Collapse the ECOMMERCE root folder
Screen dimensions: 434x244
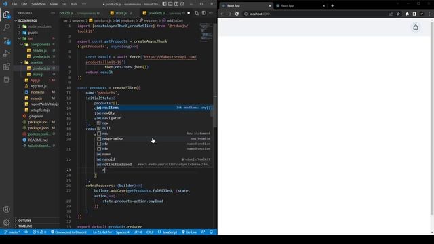point(27,20)
